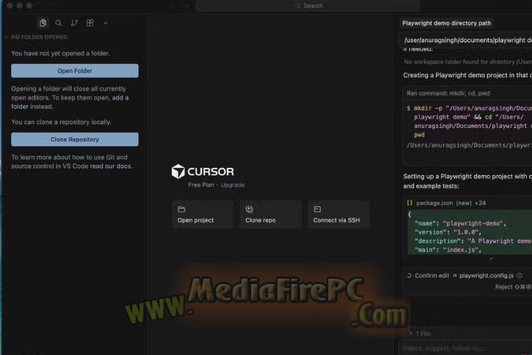Select the Playwright demo directory path tab

click(x=446, y=23)
